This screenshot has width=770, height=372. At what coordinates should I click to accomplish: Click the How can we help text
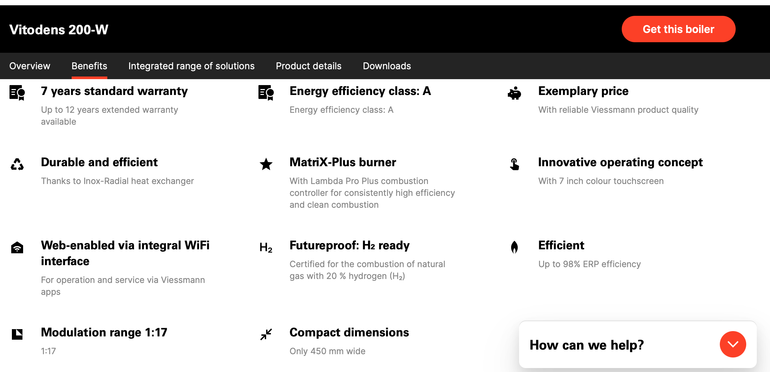[x=587, y=345]
